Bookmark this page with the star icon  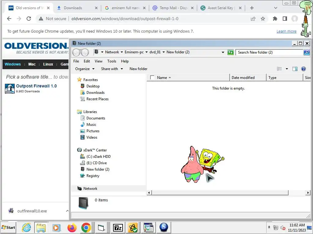click(263, 19)
